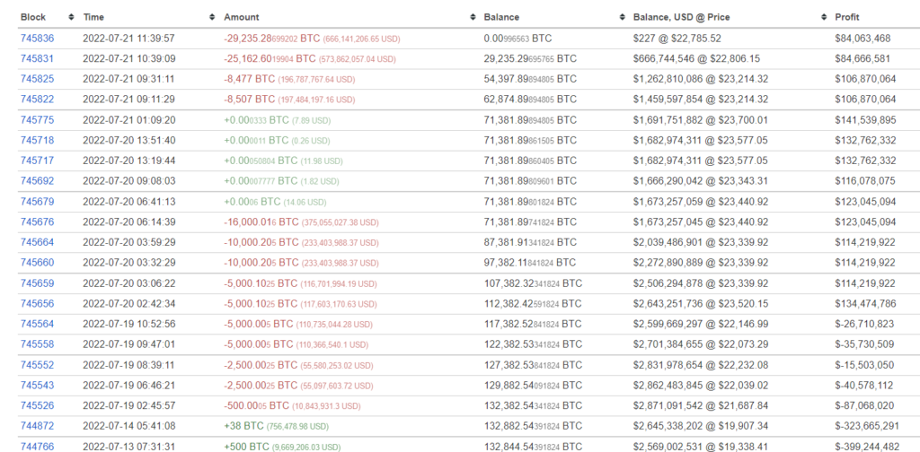Viewport: 920px width, 452px height.
Task: Click sort arrows beside Amount header
Action: click(x=473, y=17)
